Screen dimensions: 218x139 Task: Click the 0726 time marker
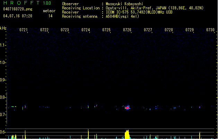coord(127,30)
